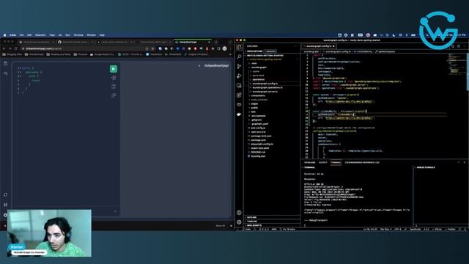
Task: Open the Remote Explorer icon in VS Code activity bar
Action: click(239, 85)
